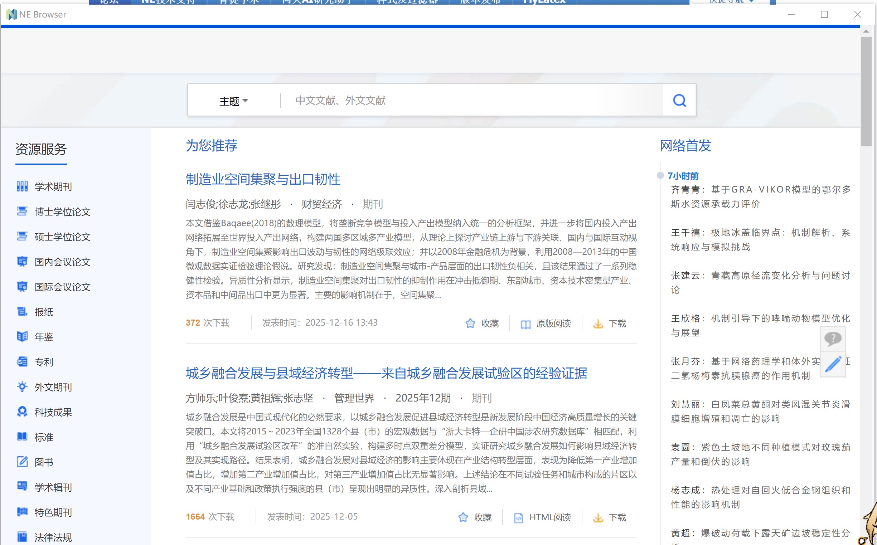The image size is (877, 545).
Task: Open the 主题 search field dropdown
Action: pos(233,101)
